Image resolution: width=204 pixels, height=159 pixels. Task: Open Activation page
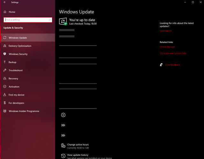(x=28, y=87)
